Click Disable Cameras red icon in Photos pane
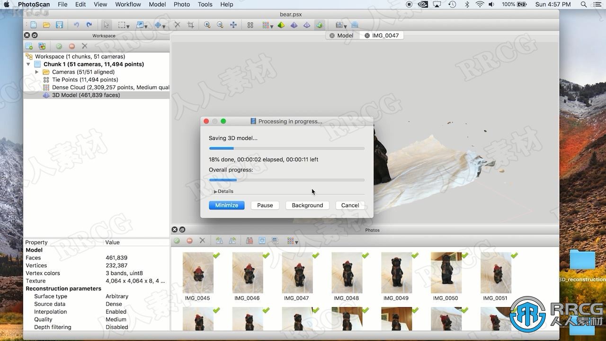Viewport: 606px width, 341px height. pyautogui.click(x=189, y=241)
